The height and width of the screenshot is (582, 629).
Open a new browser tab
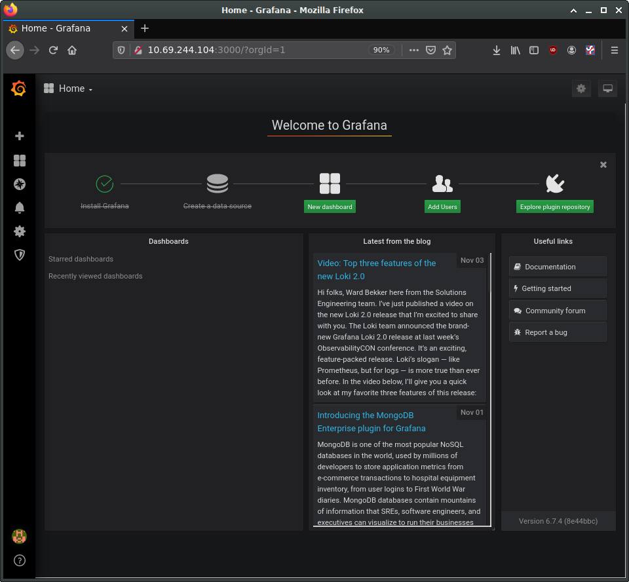(x=145, y=28)
